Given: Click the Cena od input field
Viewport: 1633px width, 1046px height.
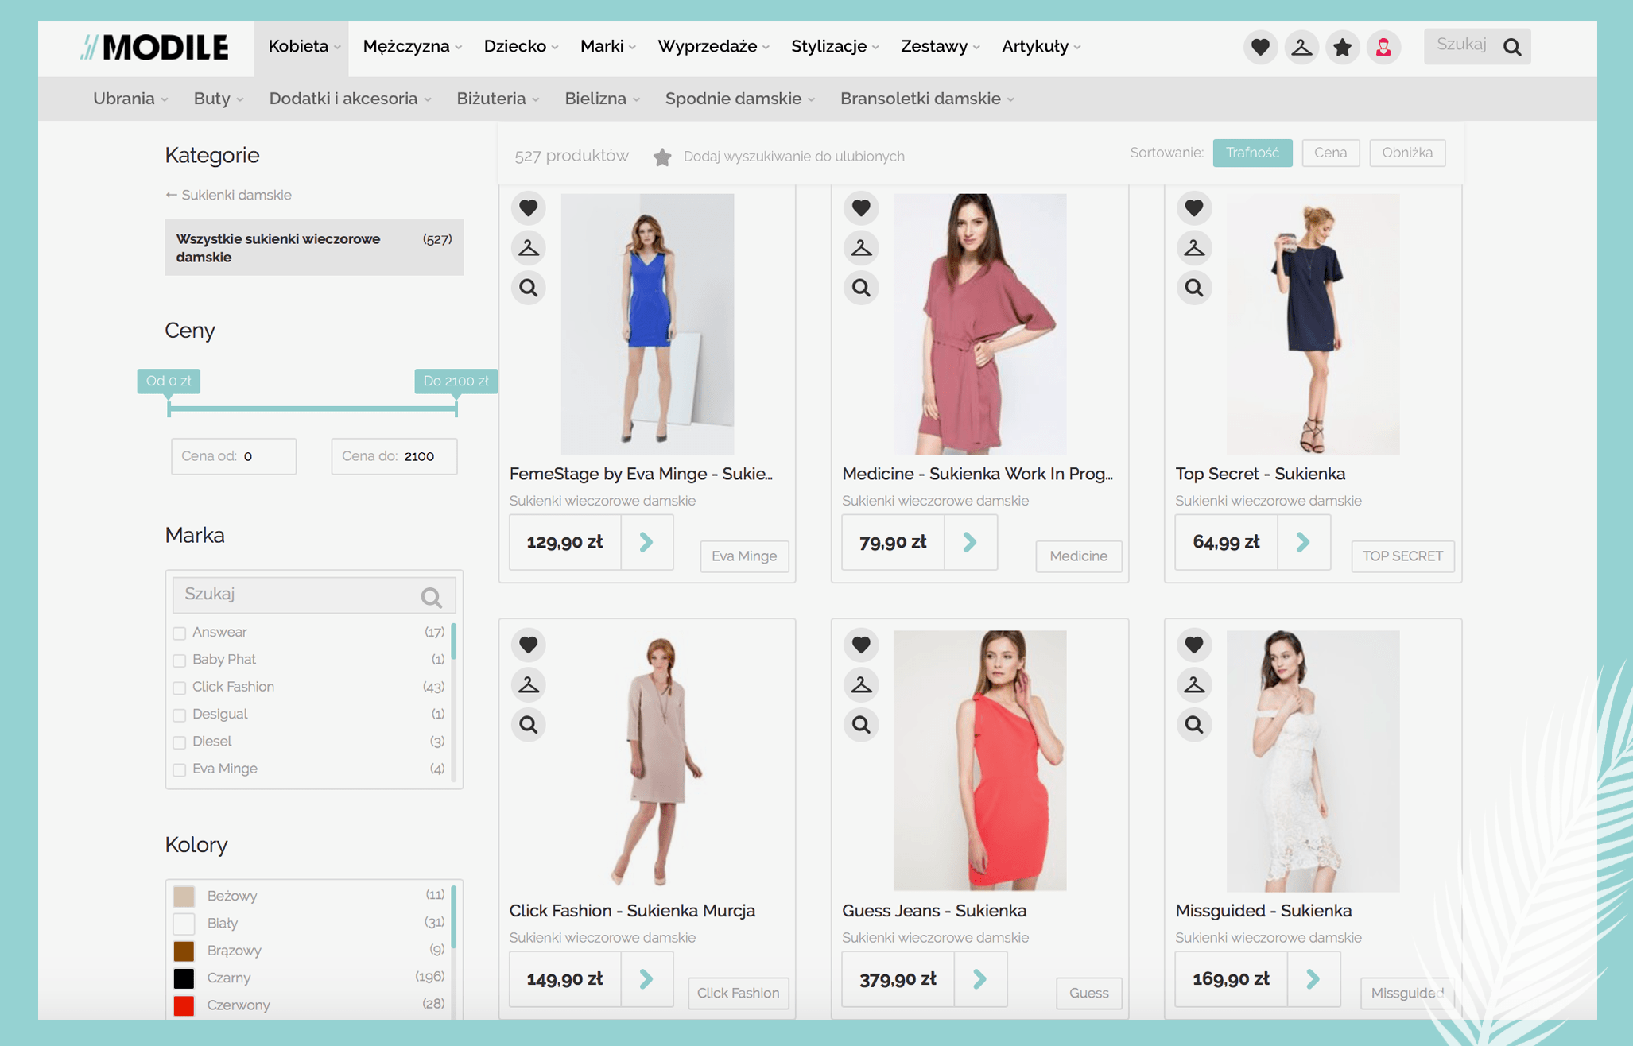Looking at the screenshot, I should [234, 457].
